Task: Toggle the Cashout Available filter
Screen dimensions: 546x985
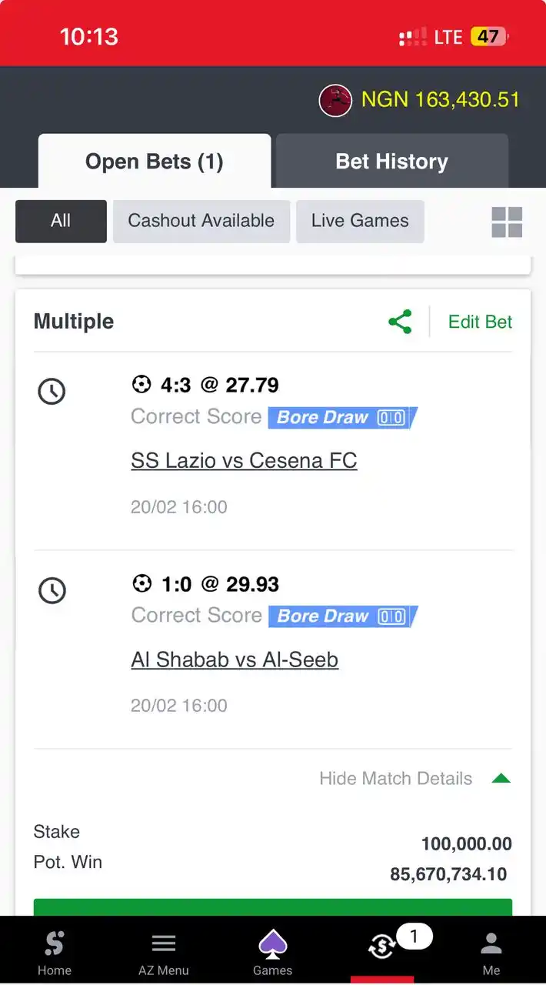Action: coord(201,221)
